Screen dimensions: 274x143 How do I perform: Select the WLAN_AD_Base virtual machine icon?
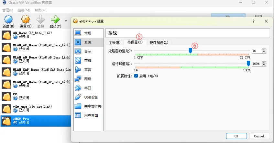tap(6, 60)
